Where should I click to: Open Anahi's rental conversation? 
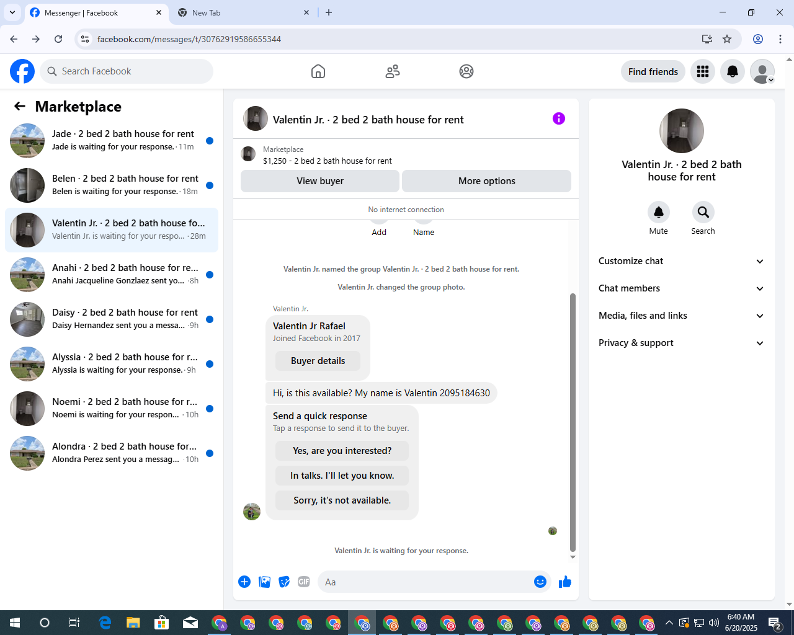[x=112, y=275]
